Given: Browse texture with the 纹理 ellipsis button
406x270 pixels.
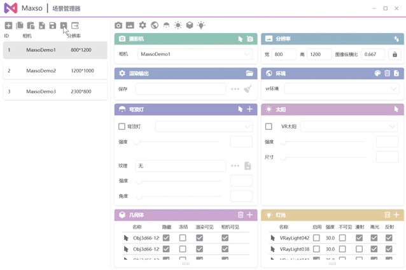Looking at the screenshot, I should click(235, 166).
